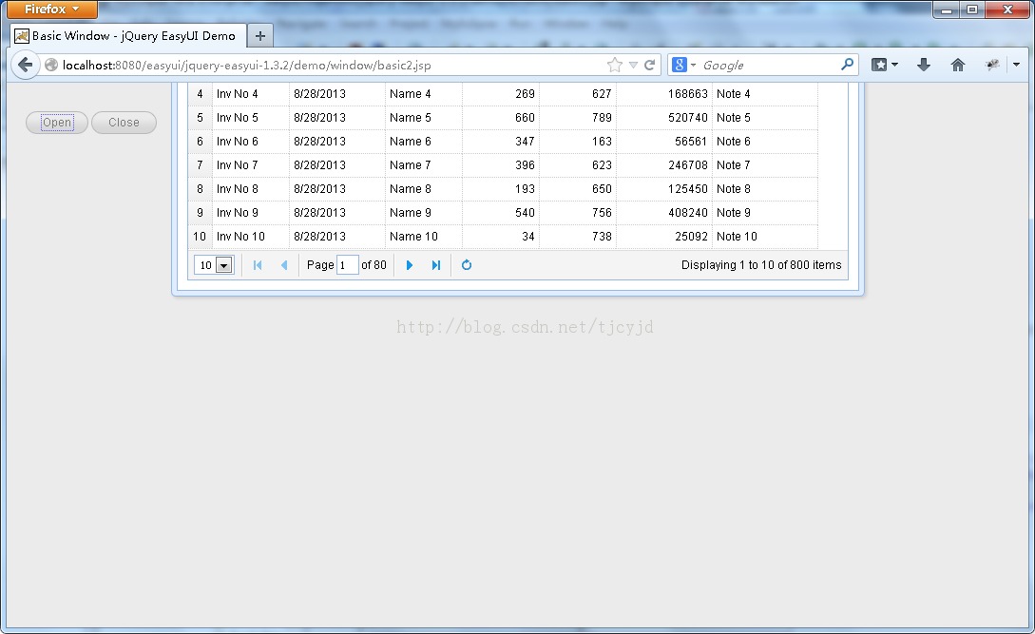
Task: Click value 168663 in row 4
Action: (688, 94)
